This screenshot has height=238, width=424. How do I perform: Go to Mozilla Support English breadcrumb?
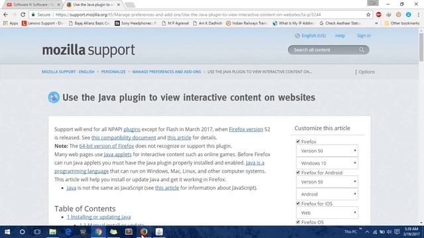[x=68, y=71]
